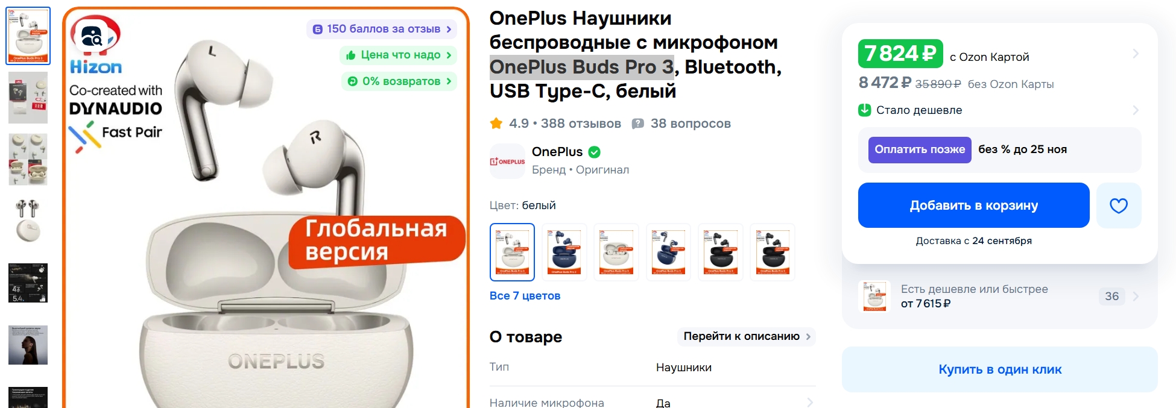
Task: Select the white selected color thumbnail
Action: click(512, 252)
